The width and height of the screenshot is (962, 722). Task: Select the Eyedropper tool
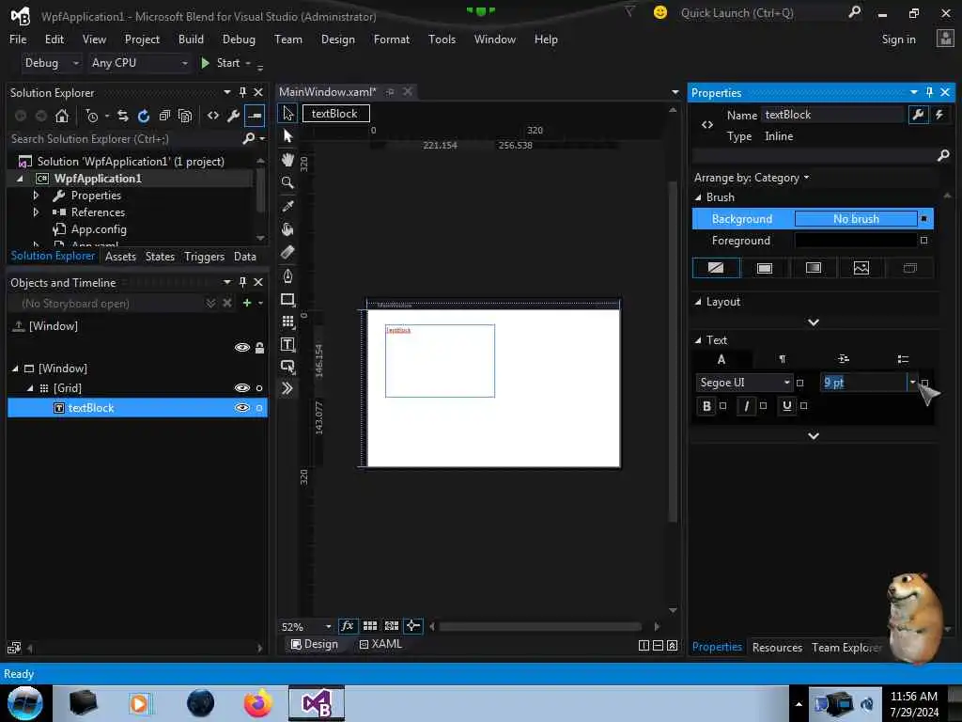(x=287, y=206)
